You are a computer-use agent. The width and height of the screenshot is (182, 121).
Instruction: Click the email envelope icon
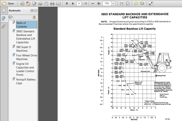(x=58, y=3)
